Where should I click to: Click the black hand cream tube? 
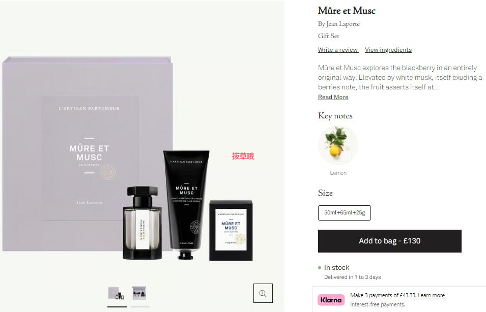[x=186, y=204]
